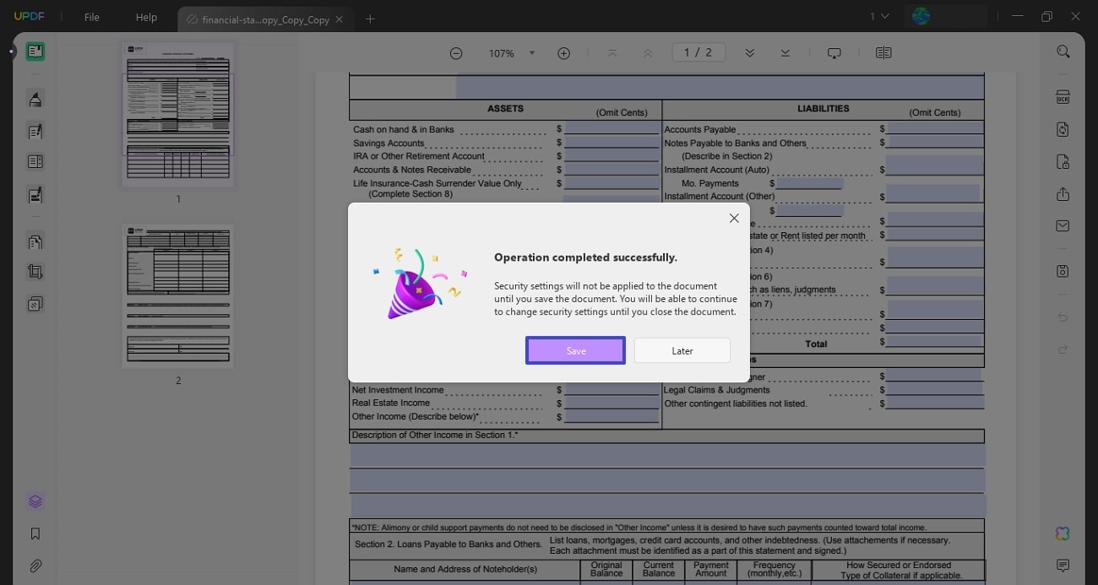Open the attachments paperclip icon

pos(35,566)
